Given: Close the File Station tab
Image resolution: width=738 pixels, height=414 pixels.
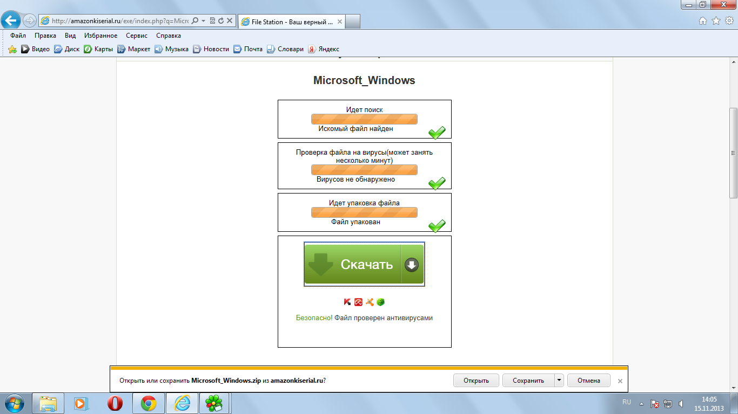Looking at the screenshot, I should pyautogui.click(x=339, y=22).
